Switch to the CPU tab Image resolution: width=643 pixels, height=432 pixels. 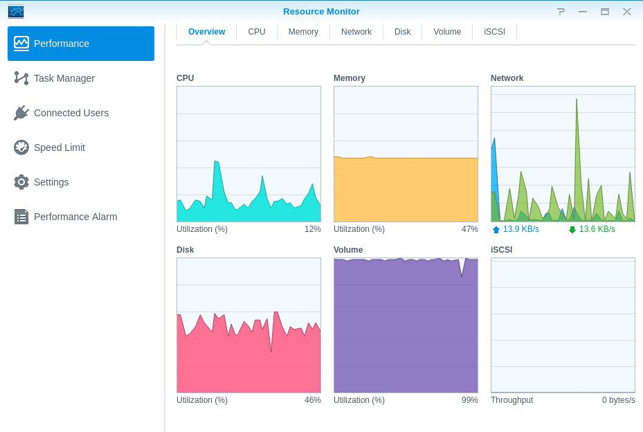257,32
